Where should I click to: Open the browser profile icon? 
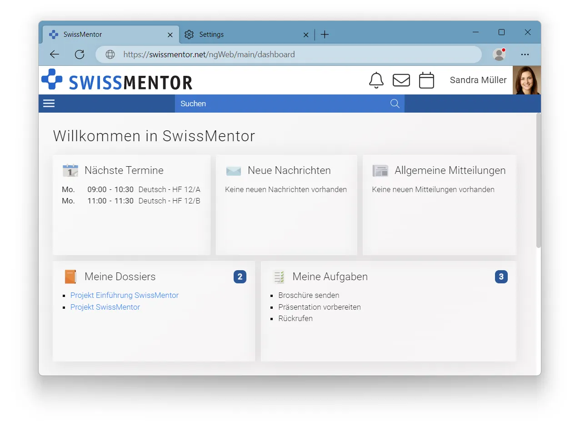pos(499,54)
